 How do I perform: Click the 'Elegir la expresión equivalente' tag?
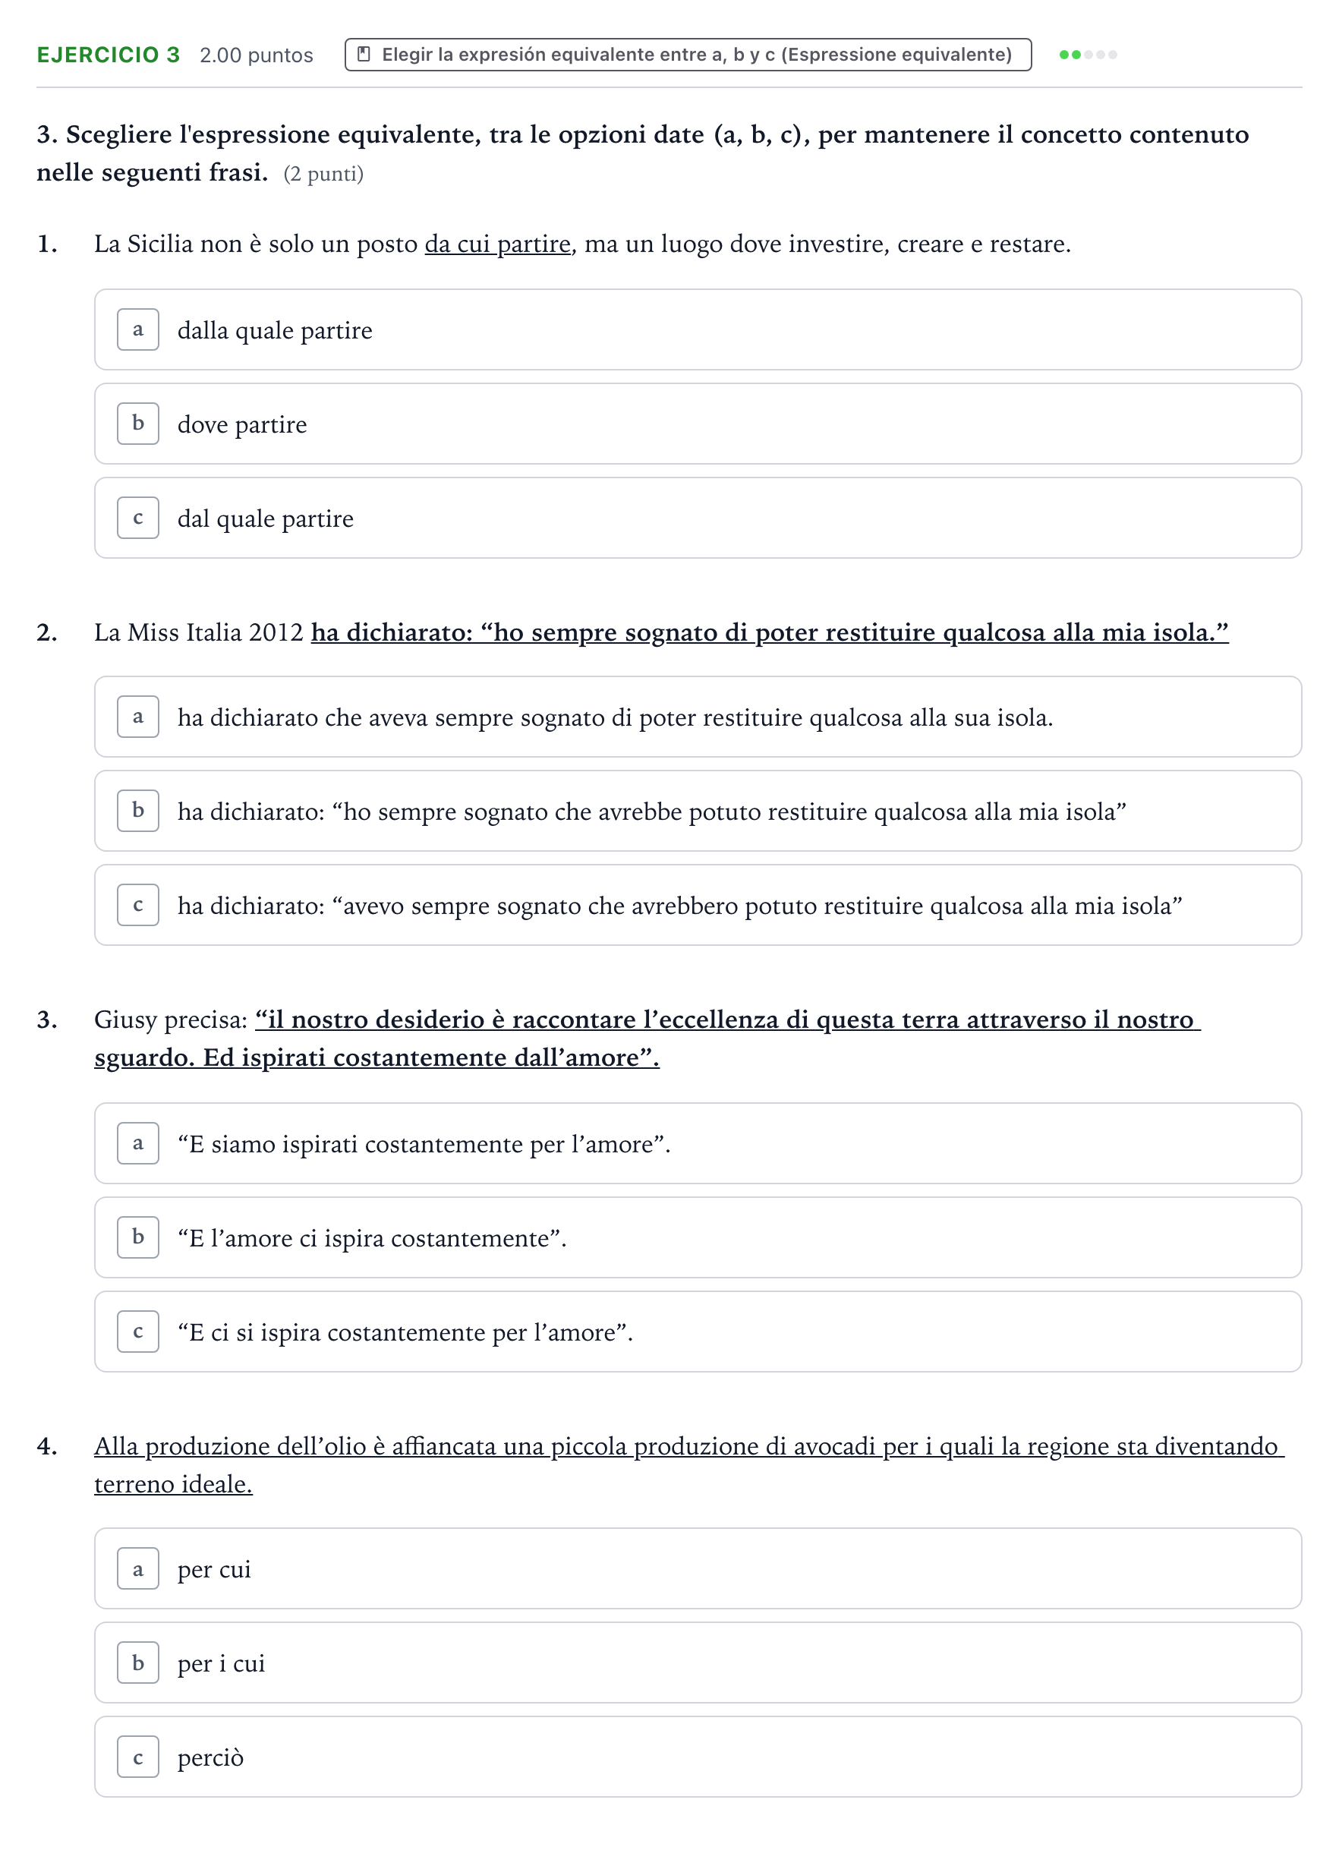point(688,55)
